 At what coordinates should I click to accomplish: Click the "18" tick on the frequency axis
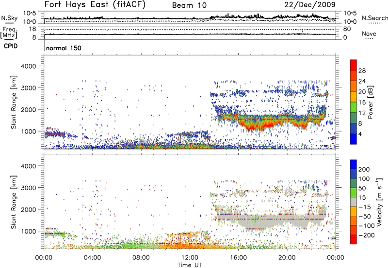32,29
